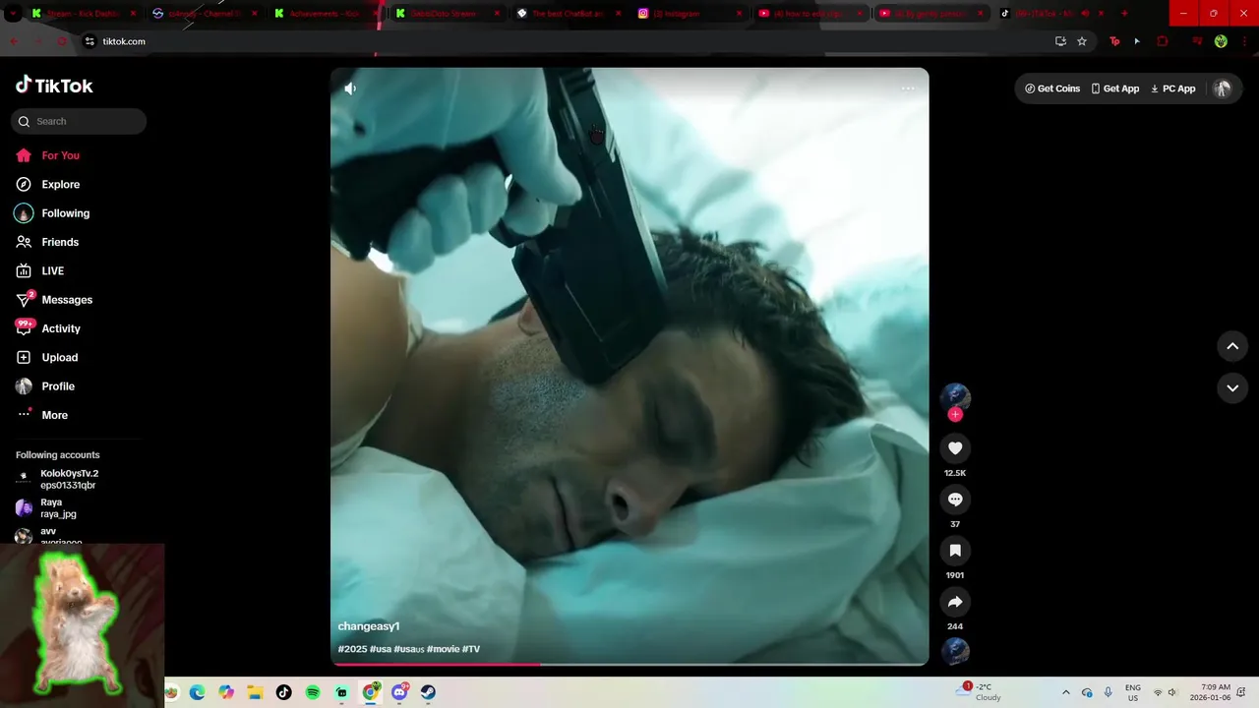Seek using the video progress bar
This screenshot has width=1259, height=708.
pos(629,664)
